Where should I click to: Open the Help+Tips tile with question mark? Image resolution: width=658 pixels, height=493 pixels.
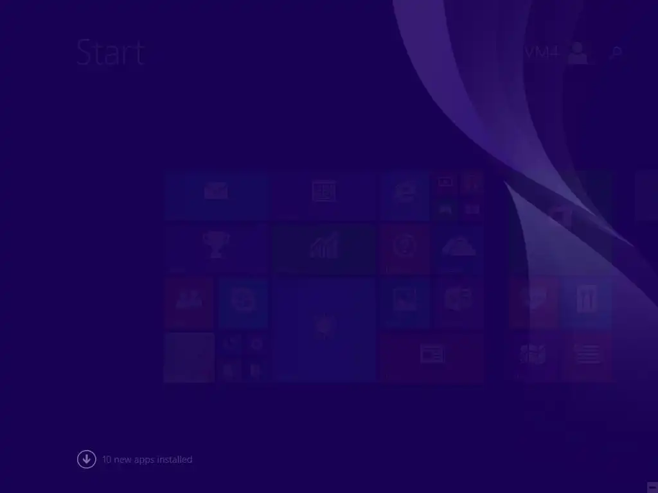click(x=405, y=249)
